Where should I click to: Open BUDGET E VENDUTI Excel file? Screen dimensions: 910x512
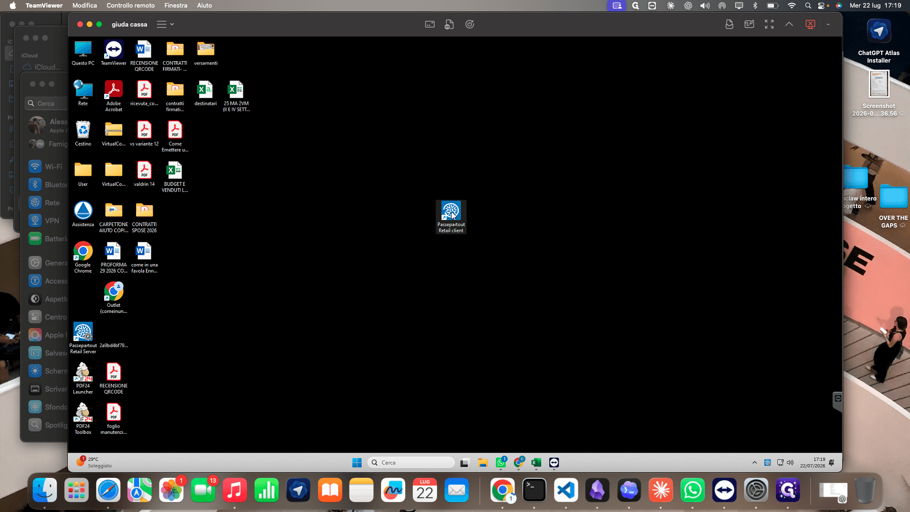(175, 177)
